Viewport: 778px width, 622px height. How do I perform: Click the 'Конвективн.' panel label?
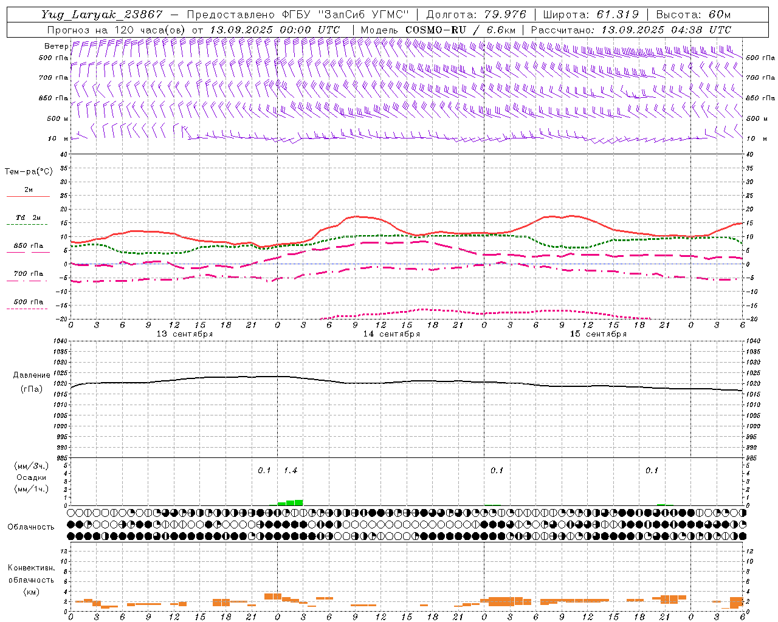click(31, 568)
